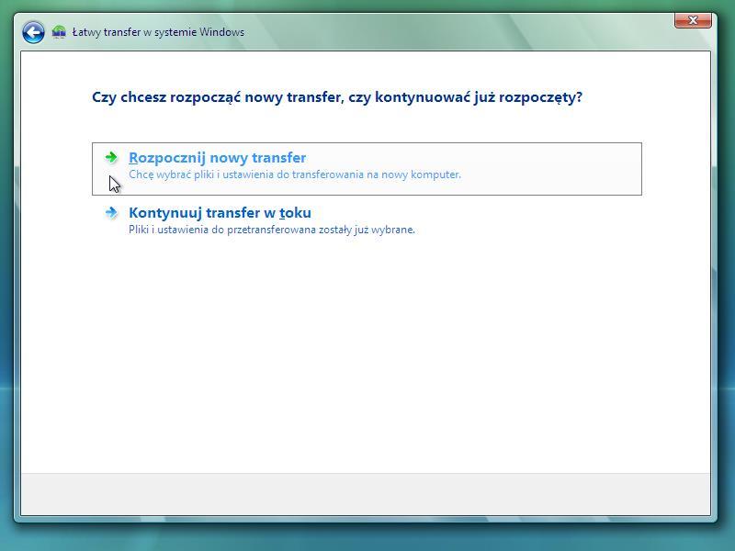Click window title 'Łatwy transfer w systemie Windows'

(x=158, y=32)
